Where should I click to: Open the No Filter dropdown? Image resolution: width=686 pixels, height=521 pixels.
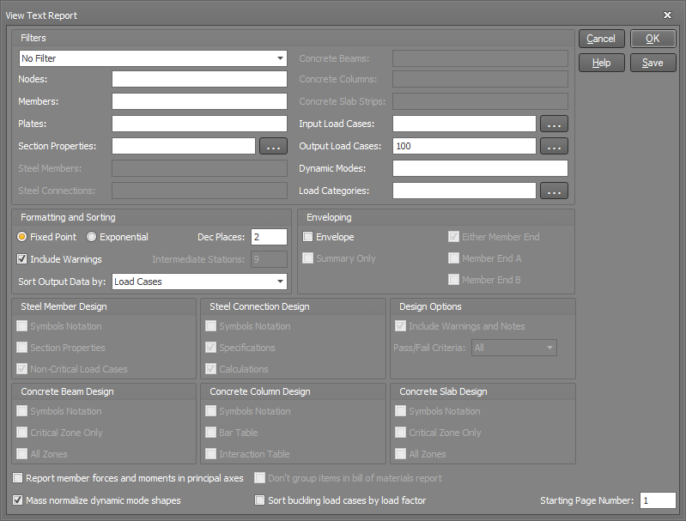[x=153, y=58]
